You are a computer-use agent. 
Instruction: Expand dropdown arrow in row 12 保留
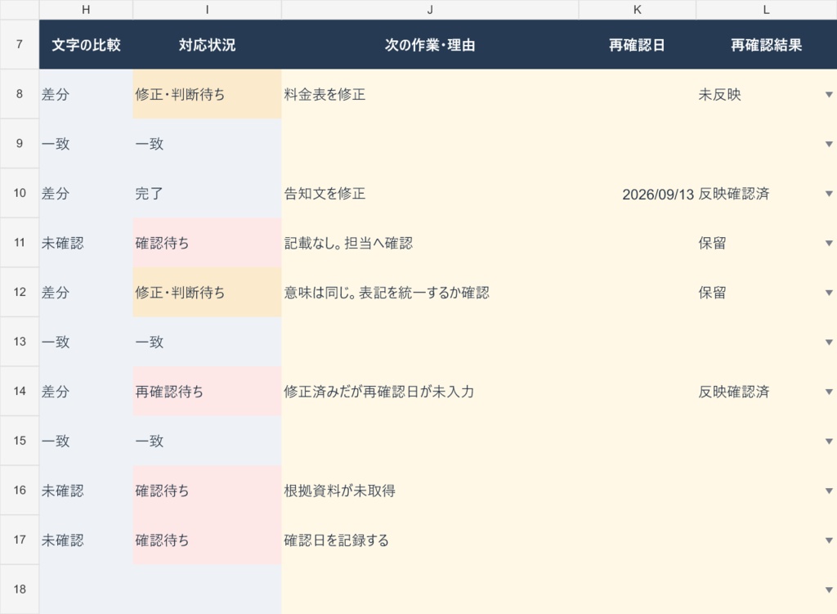pyautogui.click(x=829, y=293)
